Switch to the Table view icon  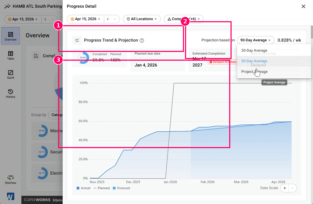pos(11,55)
